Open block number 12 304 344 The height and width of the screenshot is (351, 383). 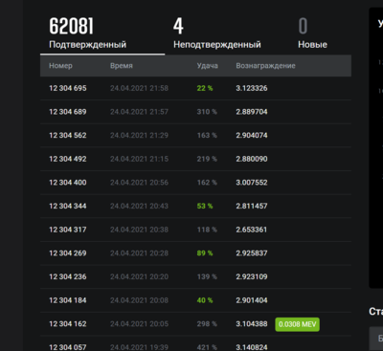point(68,206)
